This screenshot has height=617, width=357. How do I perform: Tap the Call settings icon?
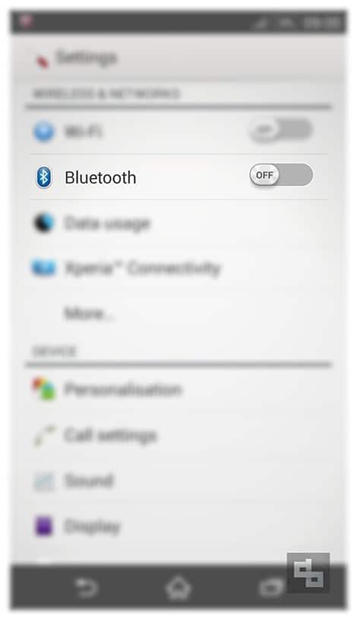click(44, 435)
